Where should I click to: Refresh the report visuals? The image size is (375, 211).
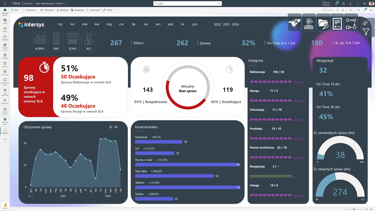pyautogui.click(x=359, y=10)
